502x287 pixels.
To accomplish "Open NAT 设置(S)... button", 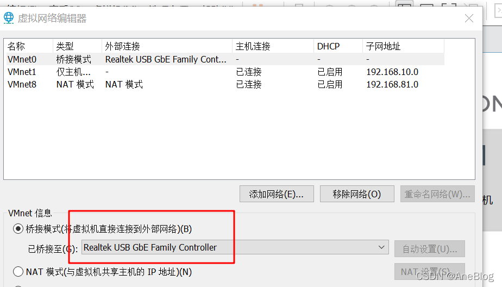I will coord(430,272).
